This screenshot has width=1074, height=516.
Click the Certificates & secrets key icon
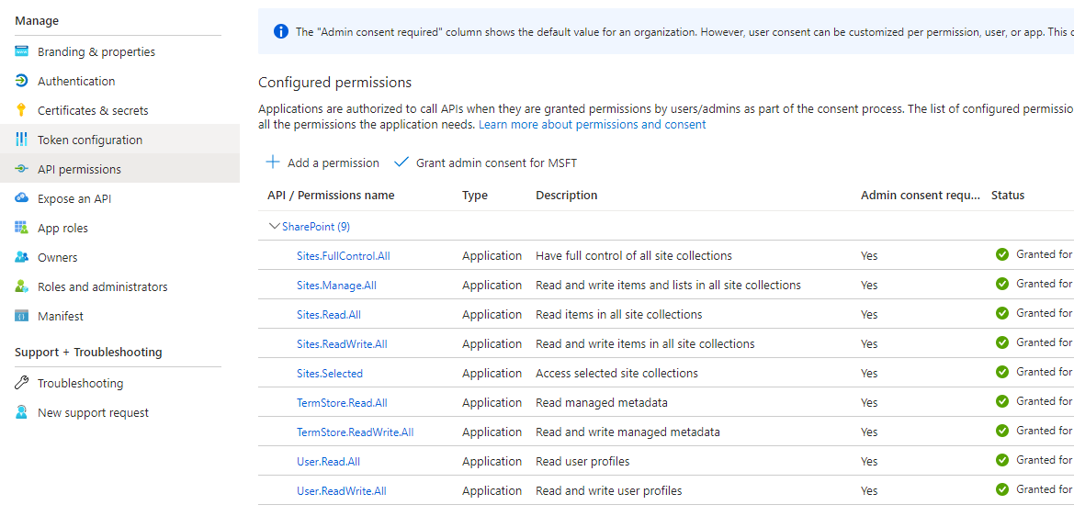coord(21,110)
